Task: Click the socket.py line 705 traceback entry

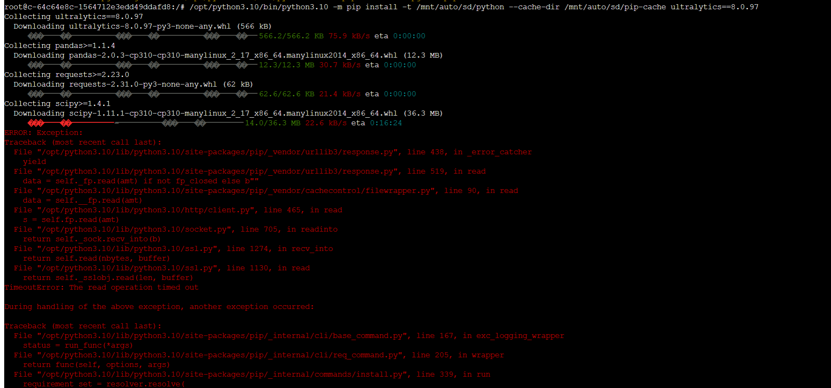Action: [175, 229]
